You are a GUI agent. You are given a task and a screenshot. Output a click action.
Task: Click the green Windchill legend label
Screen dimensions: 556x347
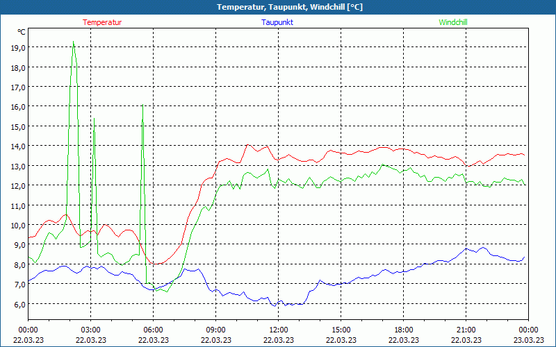pos(453,22)
